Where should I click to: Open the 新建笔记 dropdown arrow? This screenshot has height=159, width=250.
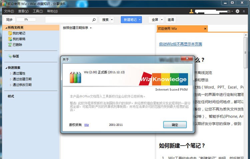click(140, 20)
